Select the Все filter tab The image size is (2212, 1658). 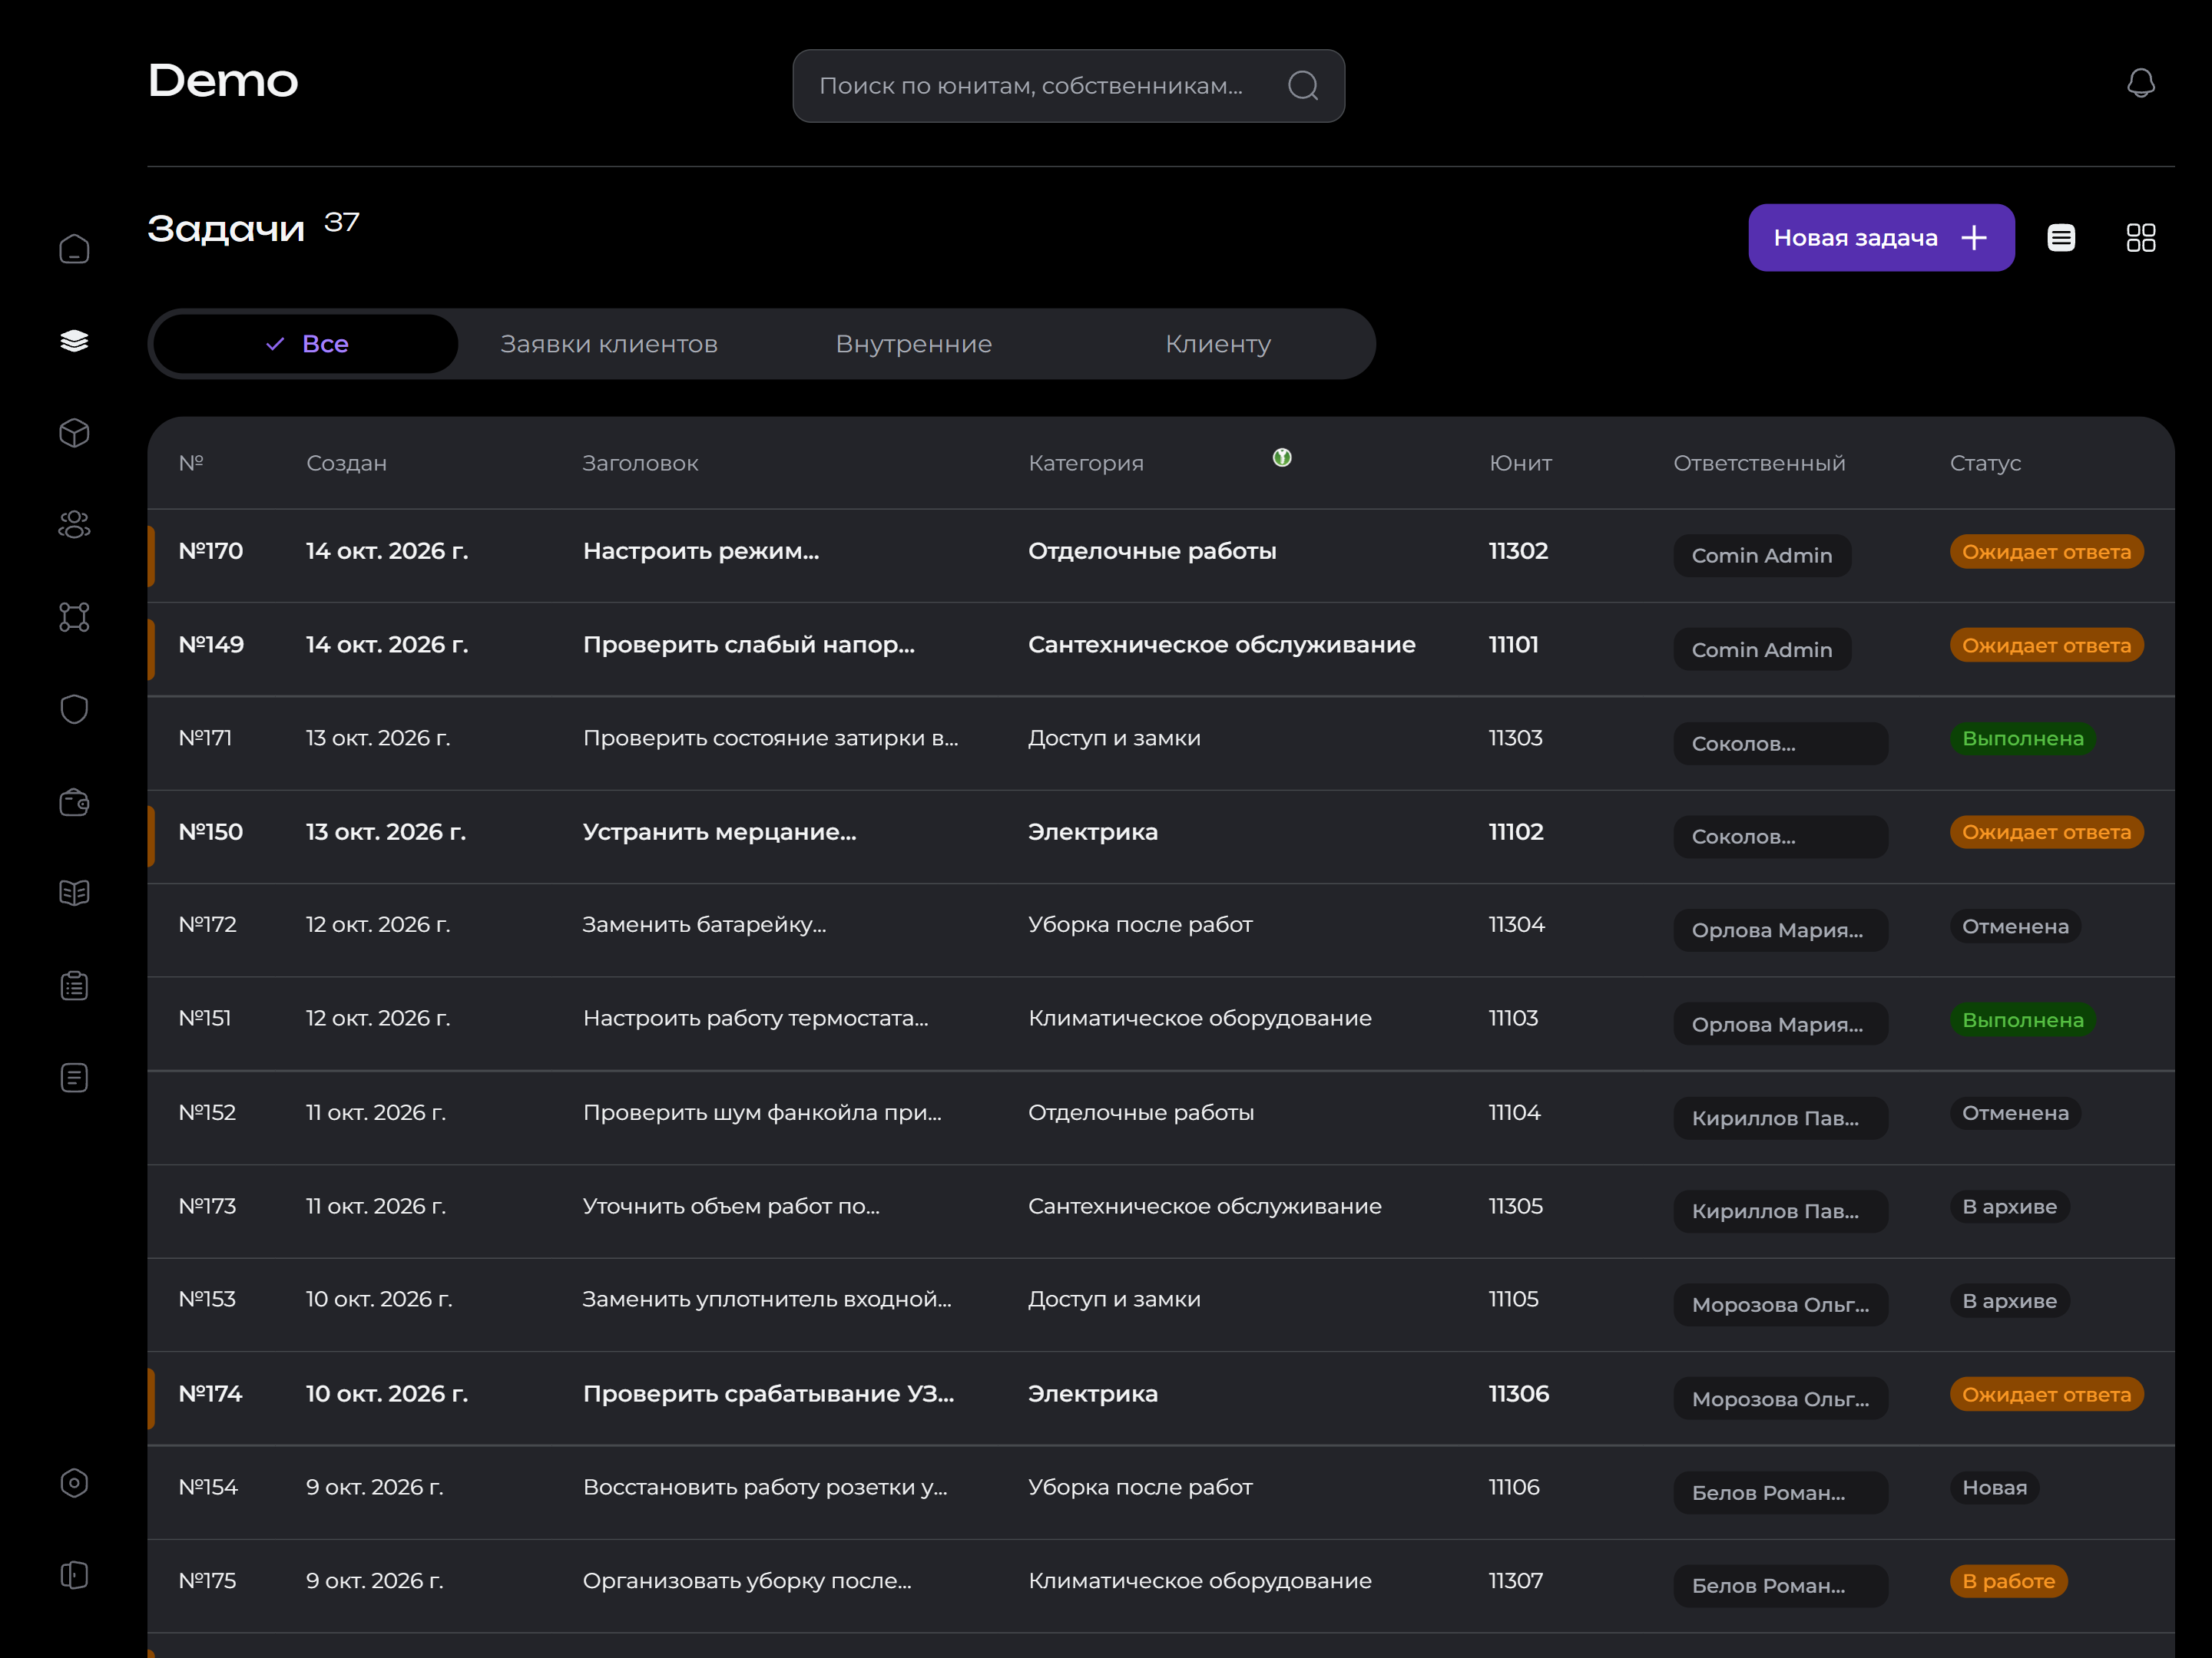(306, 344)
